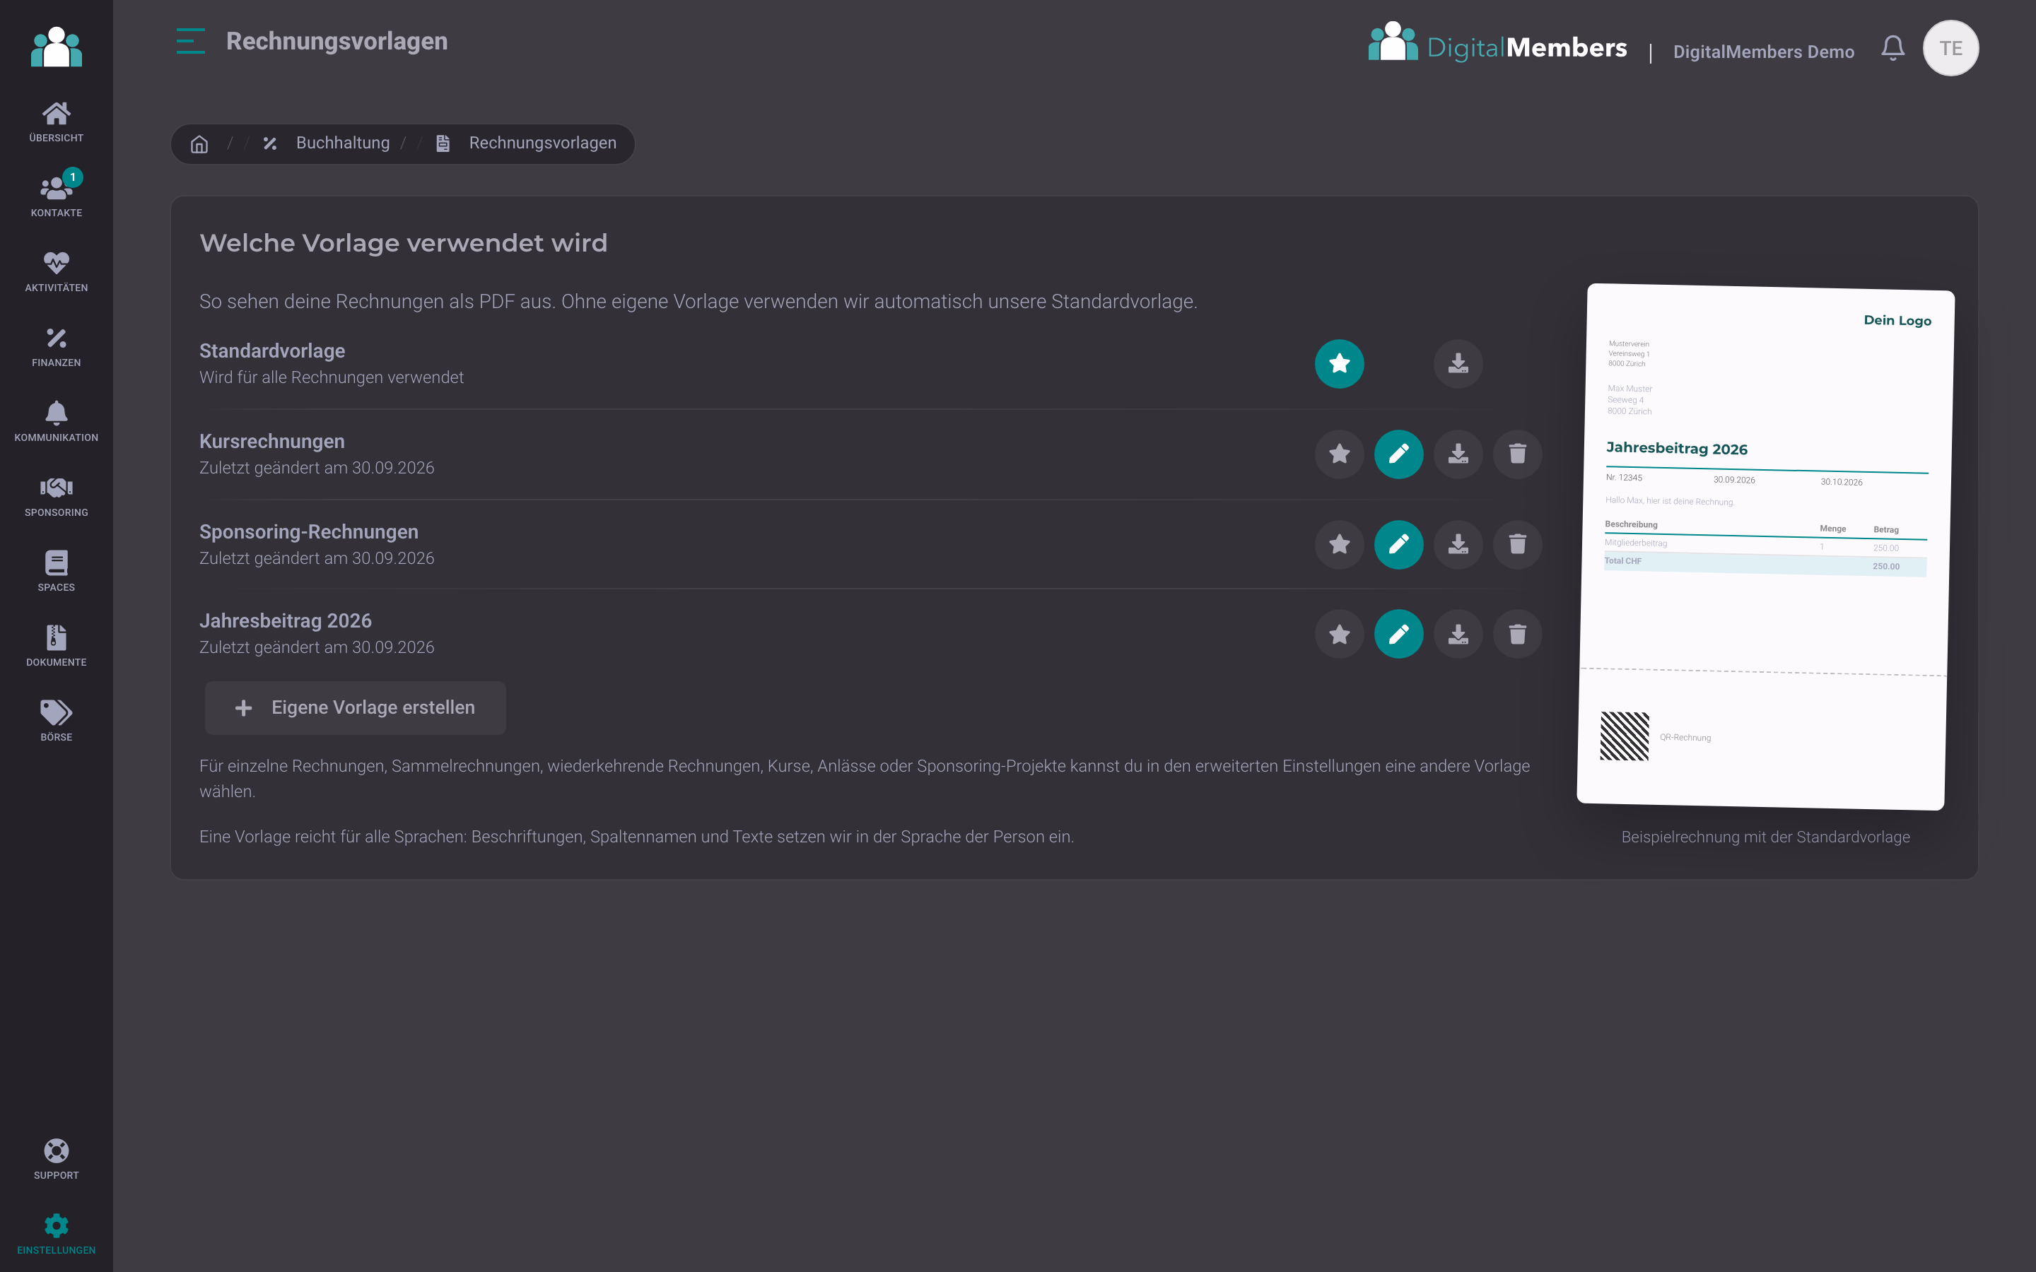Click the Kursrechnungen title text
Viewport: 2036px width, 1272px height.
tap(271, 442)
